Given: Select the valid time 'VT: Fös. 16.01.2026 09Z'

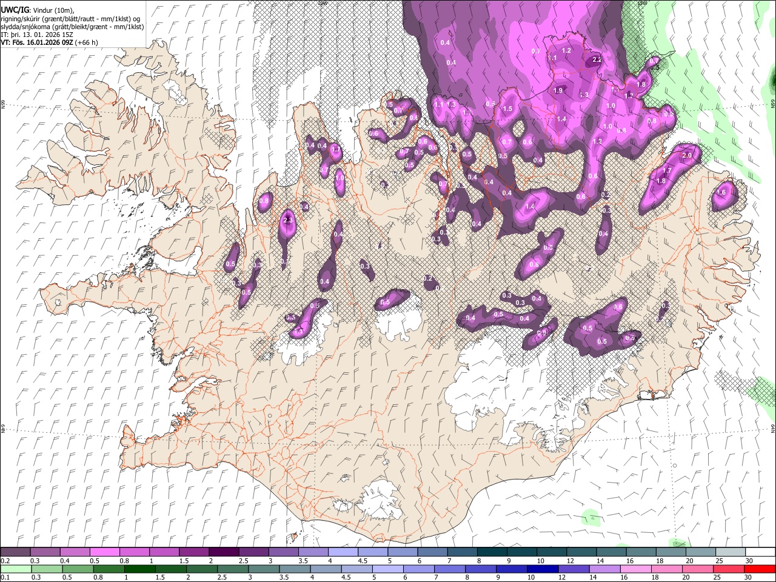Looking at the screenshot, I should pos(38,42).
